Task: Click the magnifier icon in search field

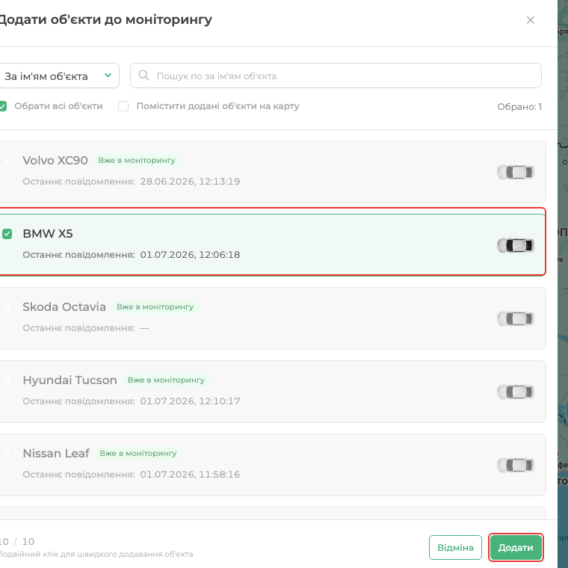Action: (143, 75)
